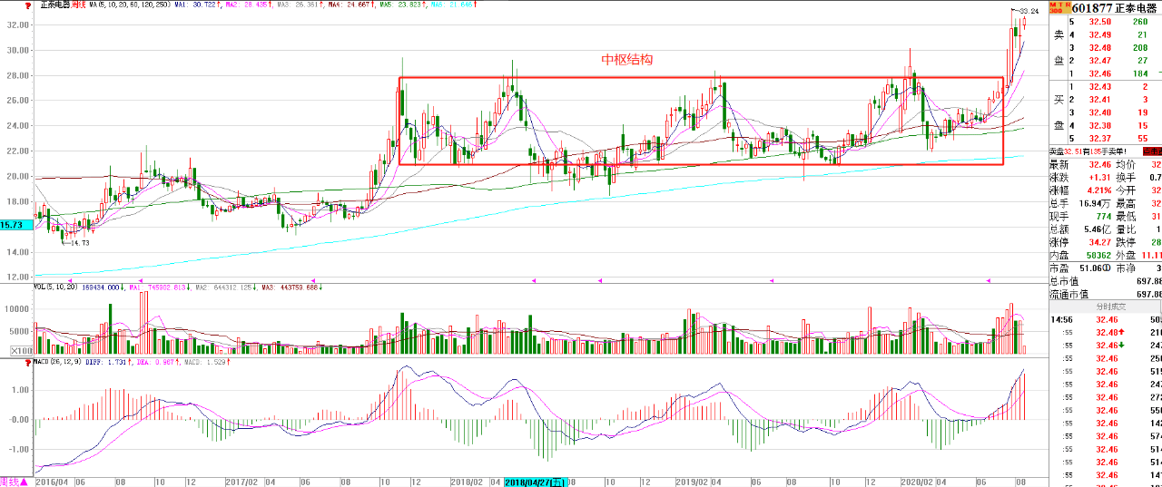
Task: Click the rightmost magenta arrow marker below the price chart
Action: click(988, 280)
